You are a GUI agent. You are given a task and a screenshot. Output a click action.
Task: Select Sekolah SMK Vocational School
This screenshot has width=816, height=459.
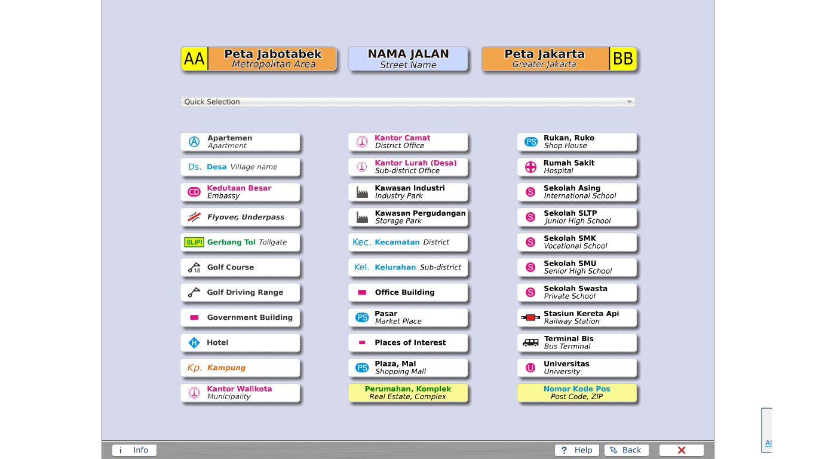click(577, 242)
